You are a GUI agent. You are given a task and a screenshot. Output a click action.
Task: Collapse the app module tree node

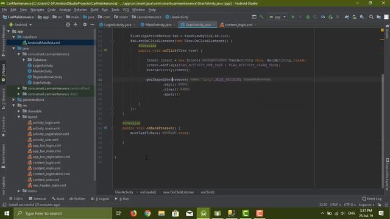pos(9,31)
